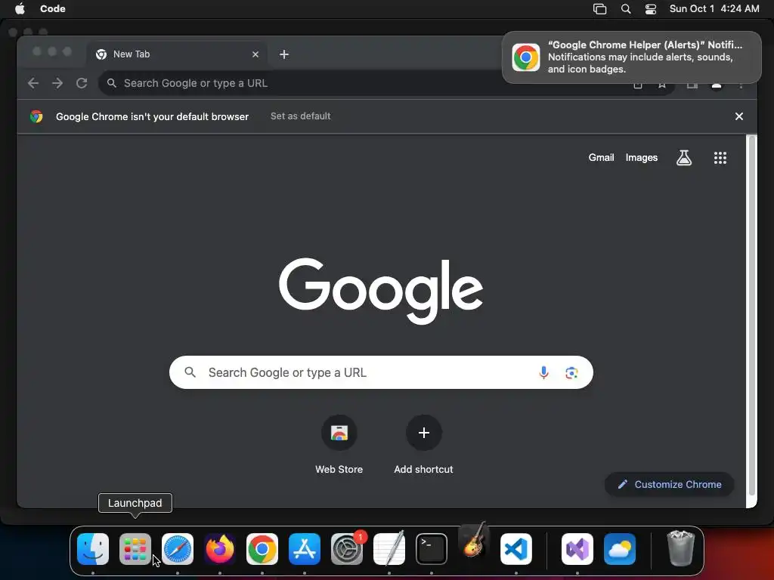Launch Safari from the dock

178,549
